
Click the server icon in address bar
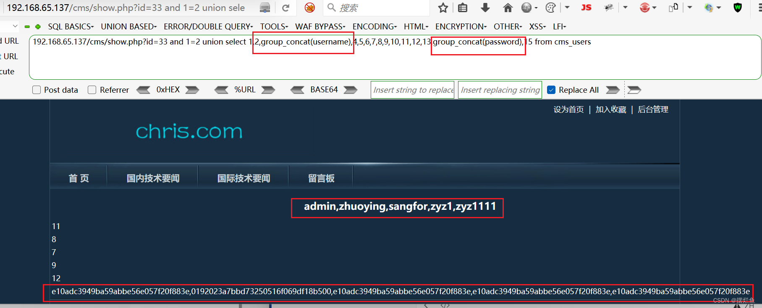pos(265,8)
